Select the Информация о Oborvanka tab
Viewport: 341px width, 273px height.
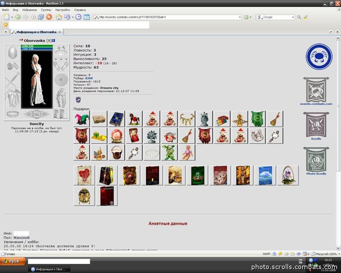coord(36,32)
